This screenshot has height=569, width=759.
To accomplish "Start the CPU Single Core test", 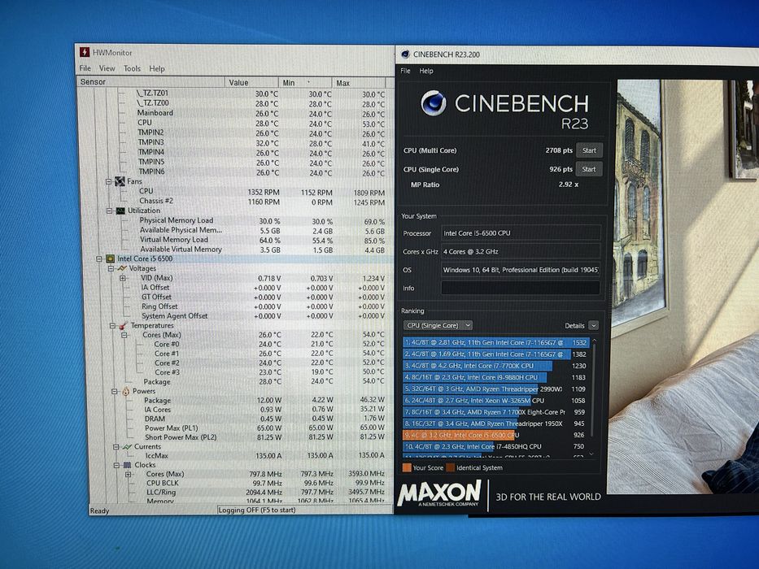I will [x=589, y=169].
